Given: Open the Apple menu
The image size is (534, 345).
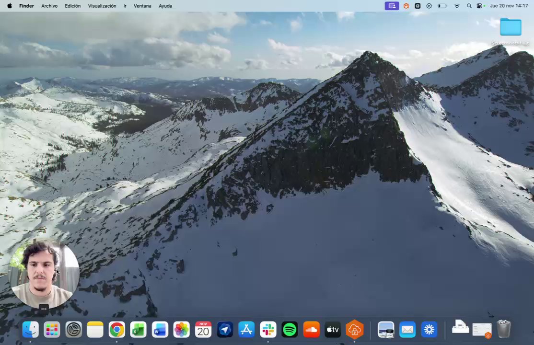Looking at the screenshot, I should pyautogui.click(x=10, y=6).
